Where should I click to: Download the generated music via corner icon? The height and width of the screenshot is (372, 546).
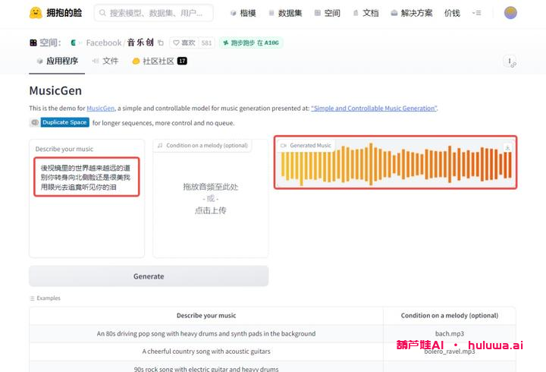click(507, 148)
